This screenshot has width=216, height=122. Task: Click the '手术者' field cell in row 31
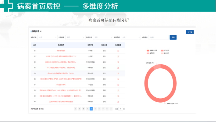[91, 51]
